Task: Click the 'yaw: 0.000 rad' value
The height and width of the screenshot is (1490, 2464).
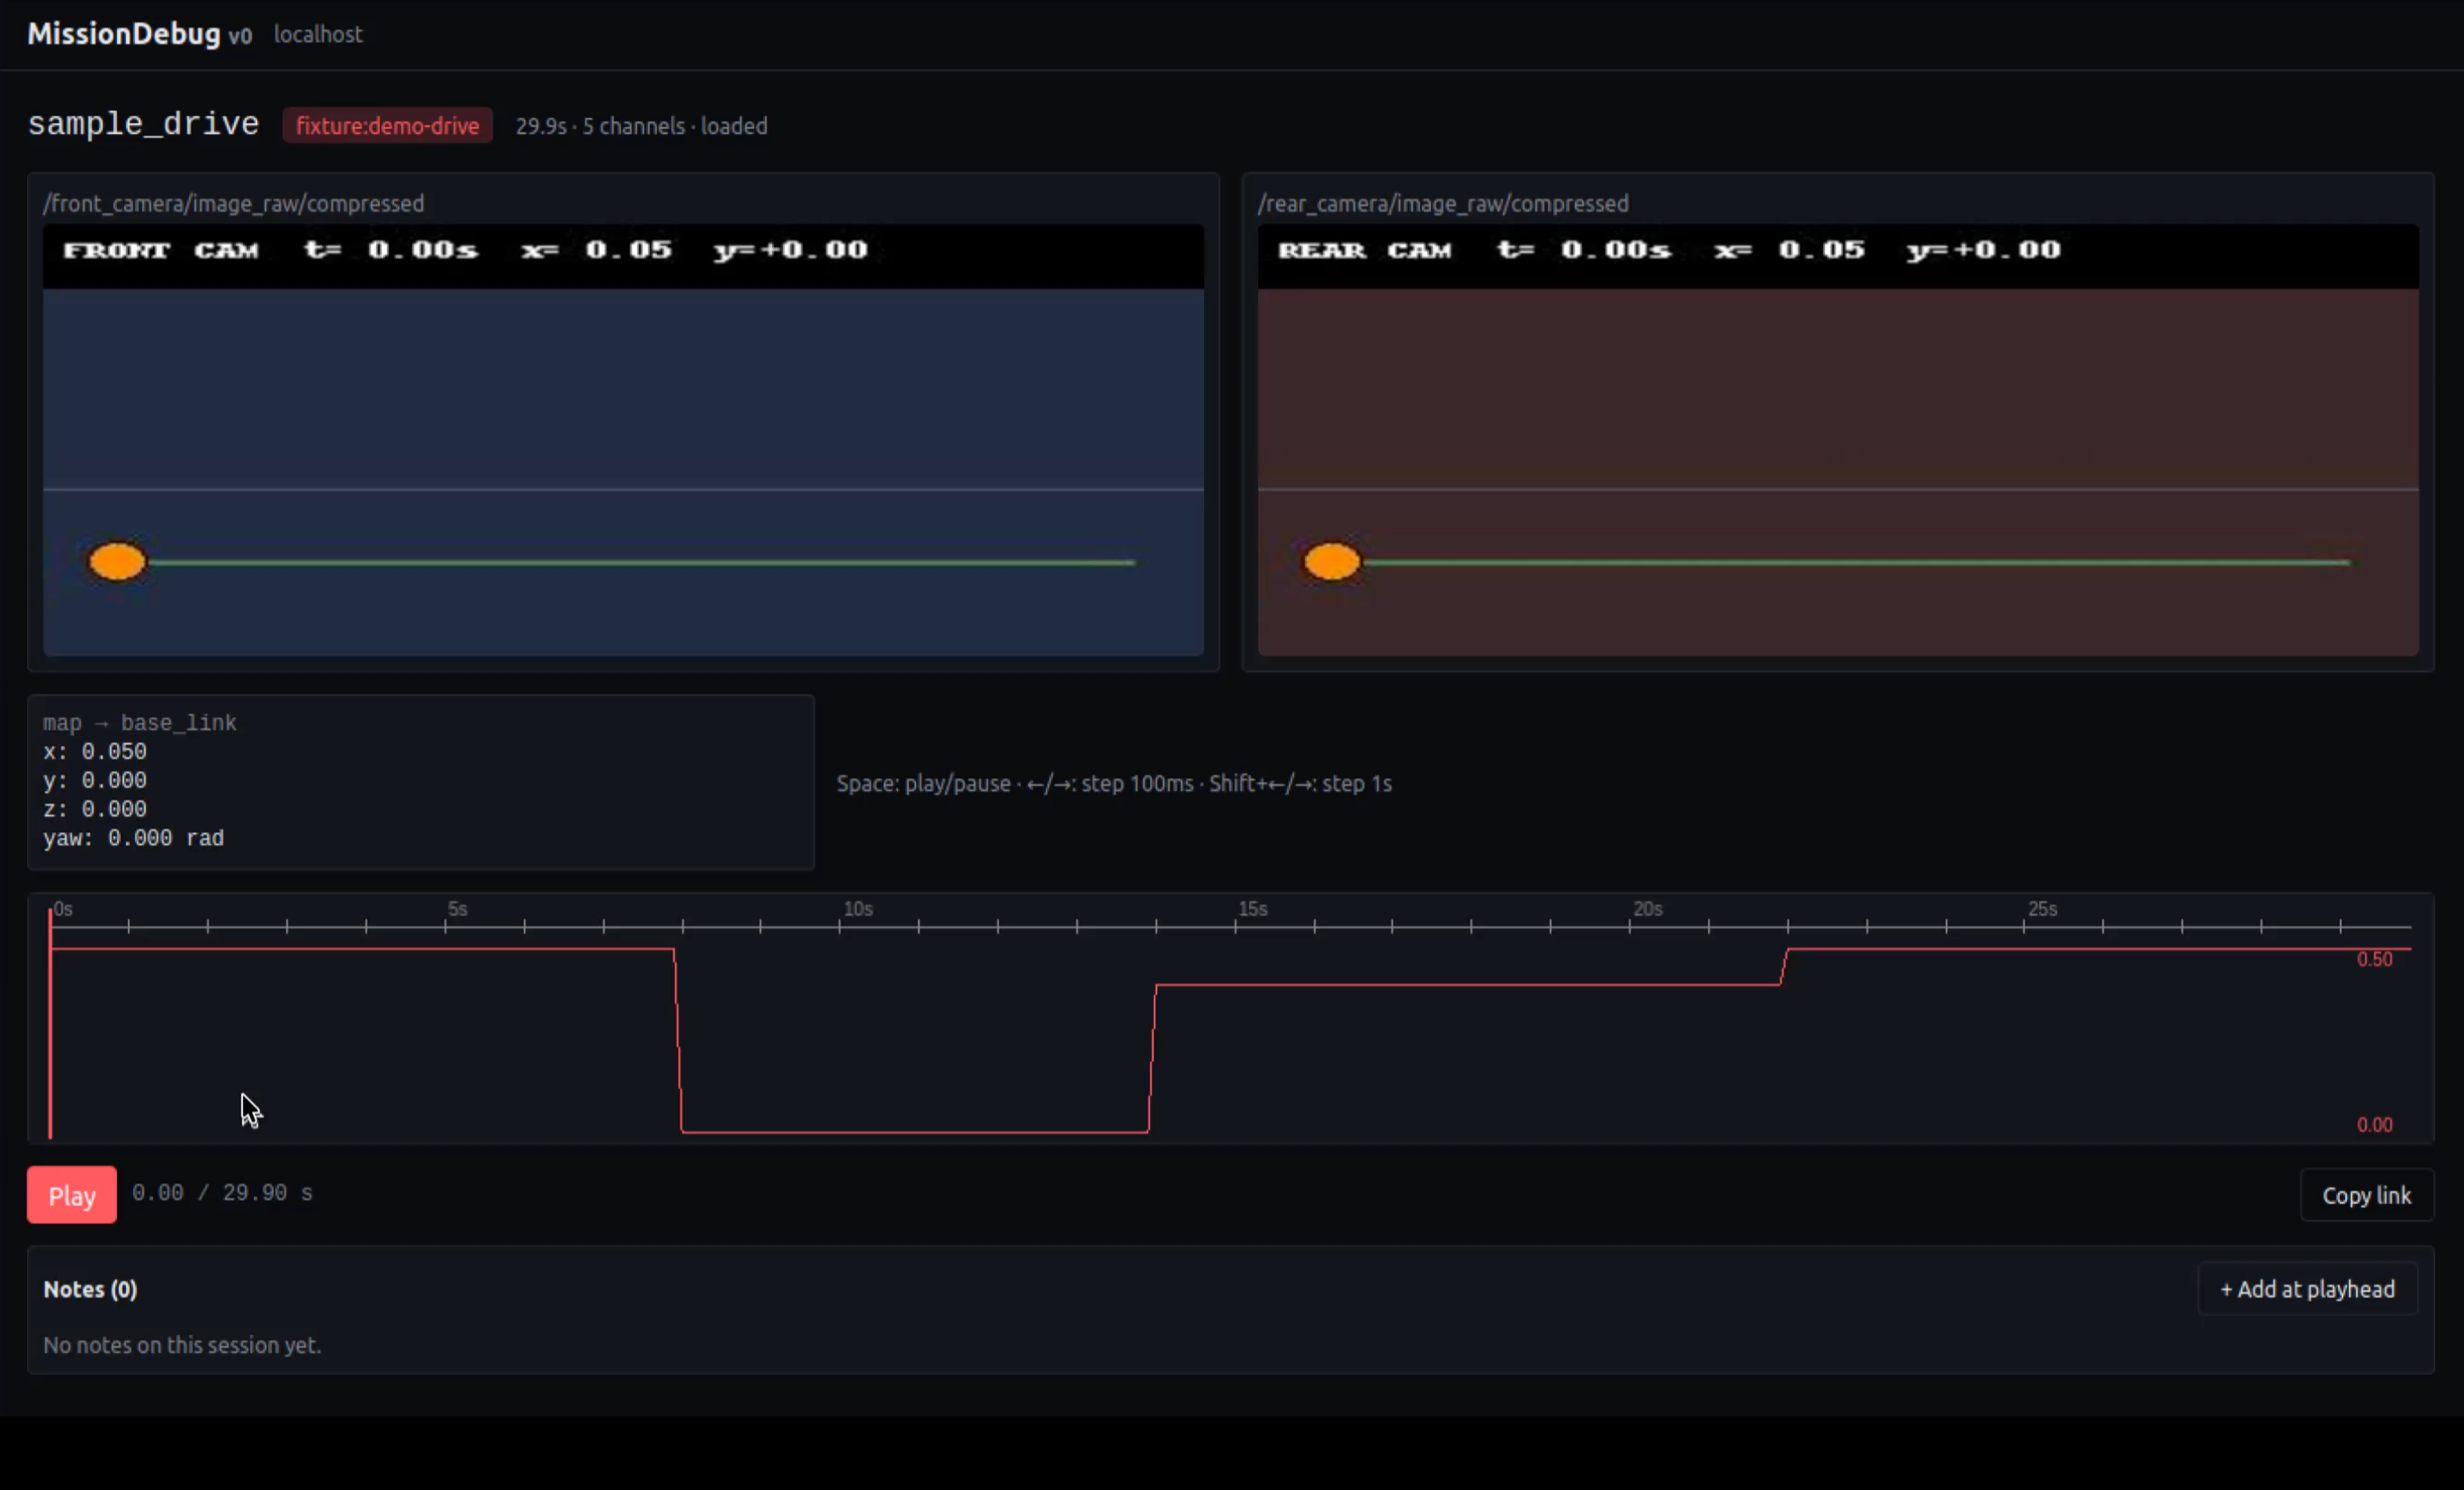Action: point(133,838)
